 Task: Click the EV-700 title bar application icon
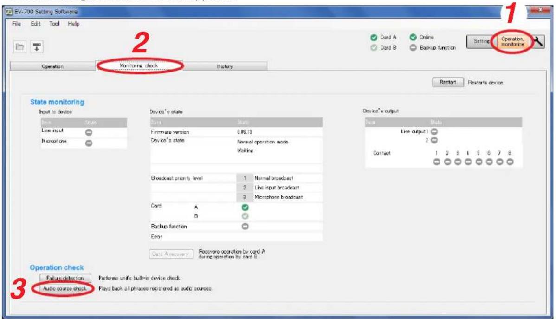click(10, 11)
